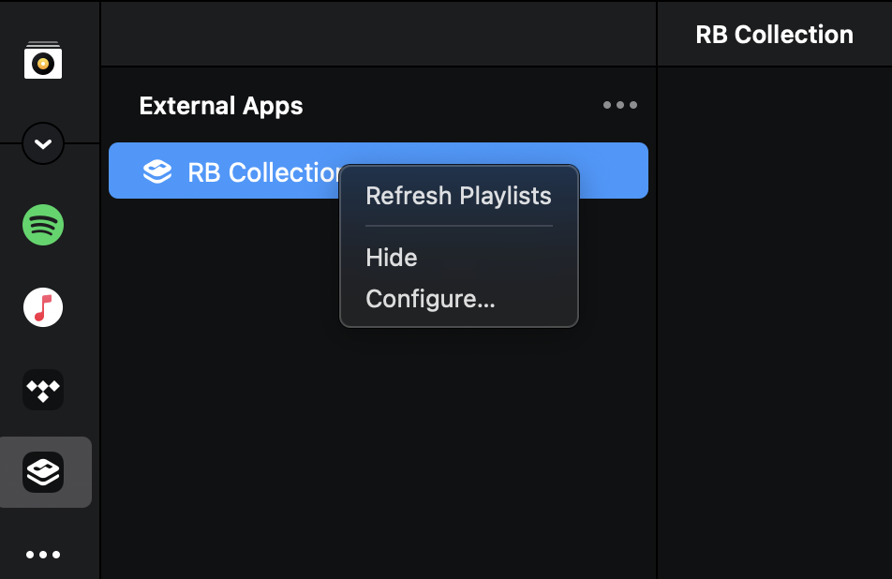Show more sources via bottom sidebar ellipsis
892x579 pixels.
(x=43, y=555)
